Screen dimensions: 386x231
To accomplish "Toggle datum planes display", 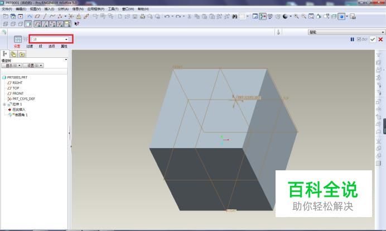I will pos(37,24).
